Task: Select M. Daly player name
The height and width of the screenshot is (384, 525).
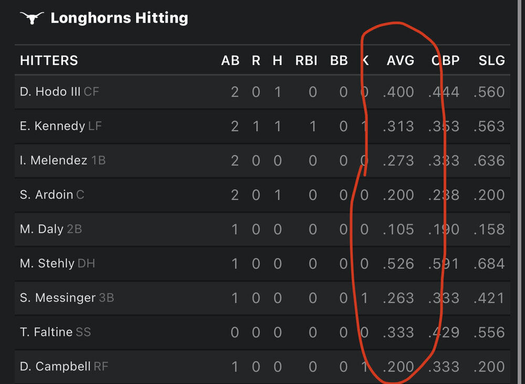Action: (x=41, y=229)
